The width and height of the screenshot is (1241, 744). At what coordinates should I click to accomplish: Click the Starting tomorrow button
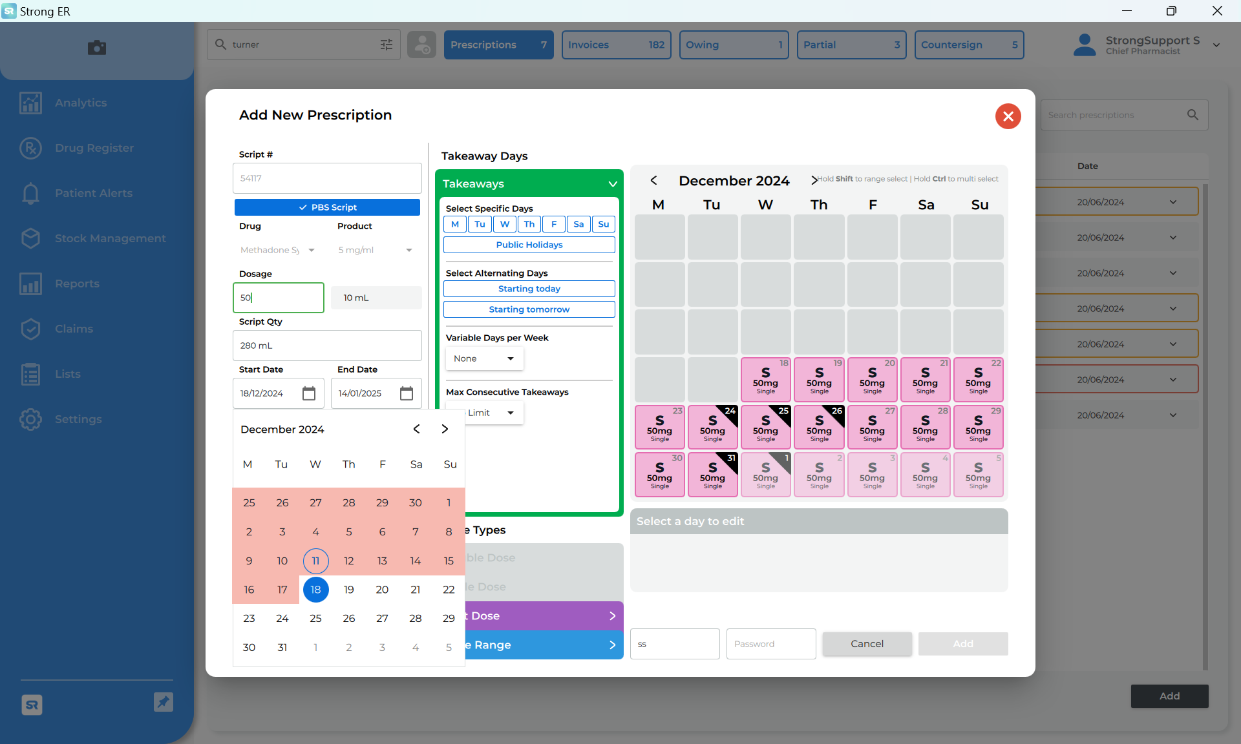[529, 309]
